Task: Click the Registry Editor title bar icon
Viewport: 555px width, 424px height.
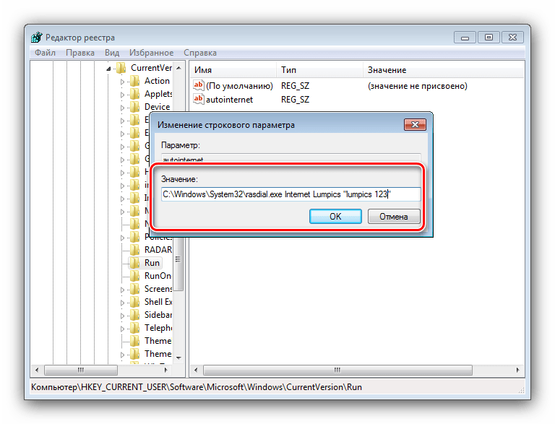Action: pyautogui.click(x=36, y=37)
